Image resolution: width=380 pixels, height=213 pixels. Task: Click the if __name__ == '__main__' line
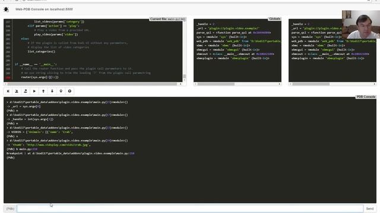click(x=36, y=64)
